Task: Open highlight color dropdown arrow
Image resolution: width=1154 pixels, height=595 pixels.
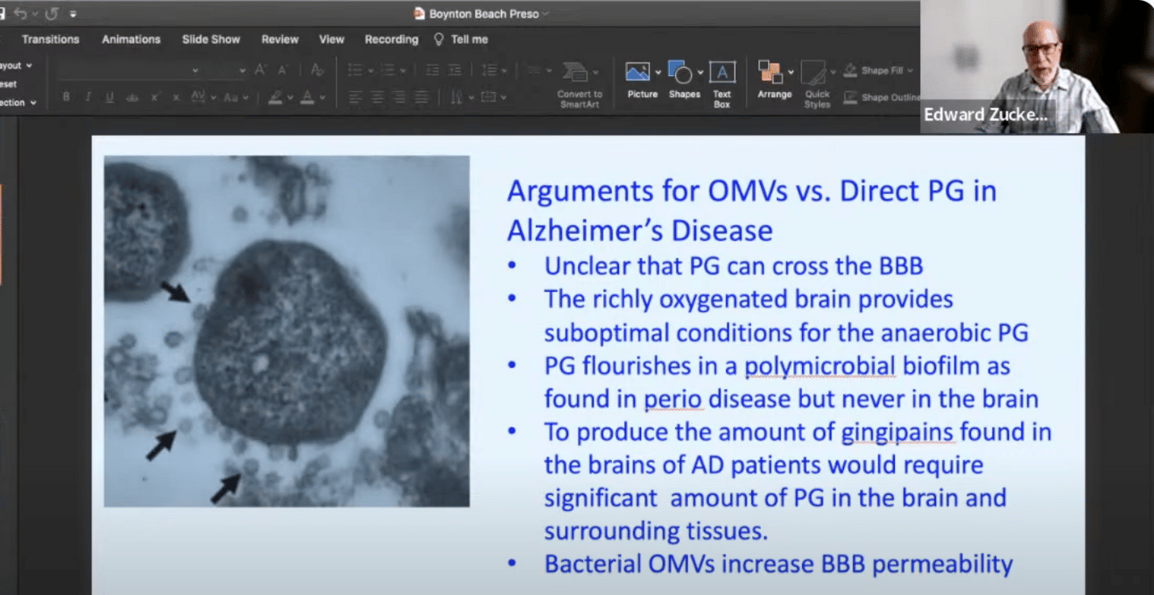Action: (x=290, y=97)
